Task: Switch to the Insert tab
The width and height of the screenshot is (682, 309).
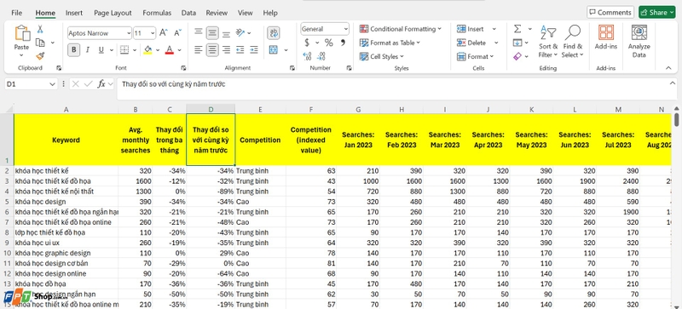Action: (74, 13)
